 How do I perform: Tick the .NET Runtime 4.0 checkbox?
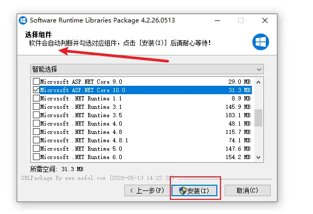36,123
